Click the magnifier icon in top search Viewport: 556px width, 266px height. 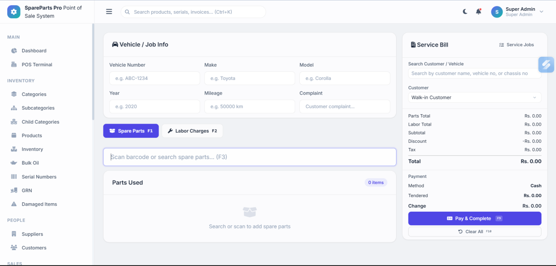[x=127, y=12]
